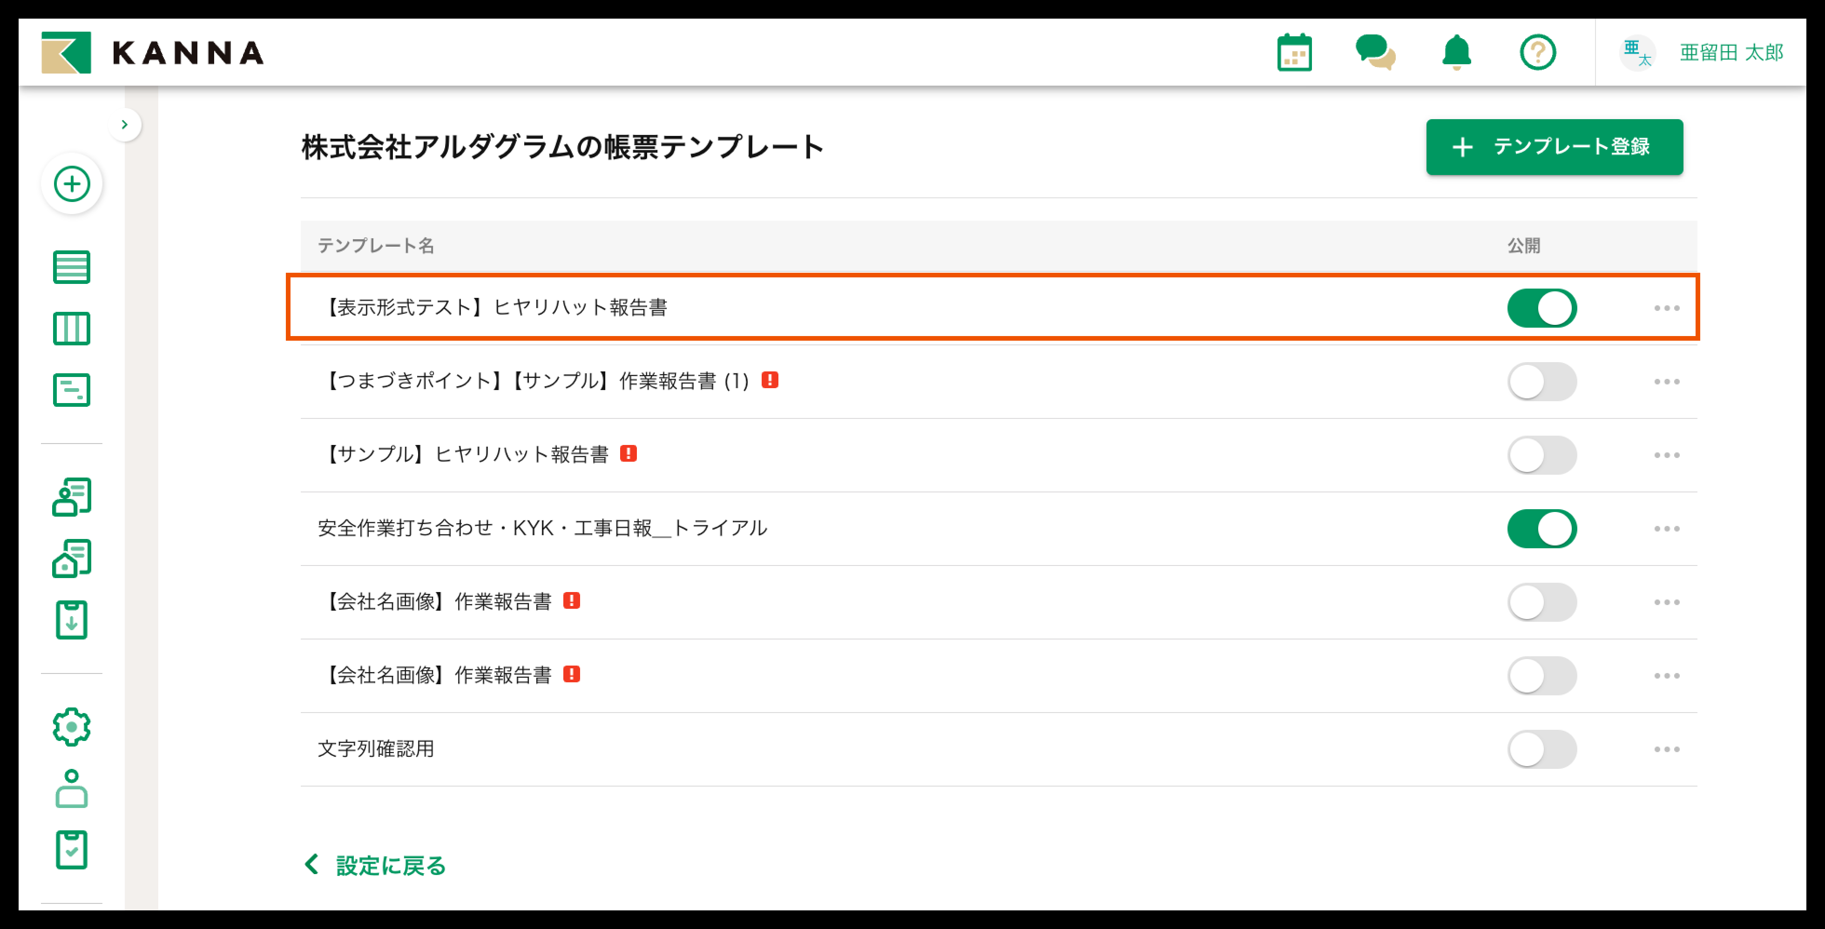Turn off toggle for 安全作業打ち合わせ・KYK・工事日報
1825x929 pixels.
pyautogui.click(x=1541, y=529)
